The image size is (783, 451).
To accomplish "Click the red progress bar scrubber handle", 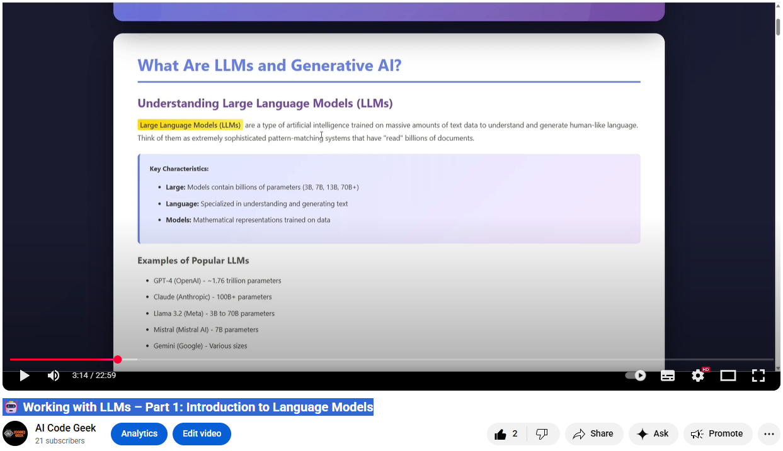I will click(118, 360).
